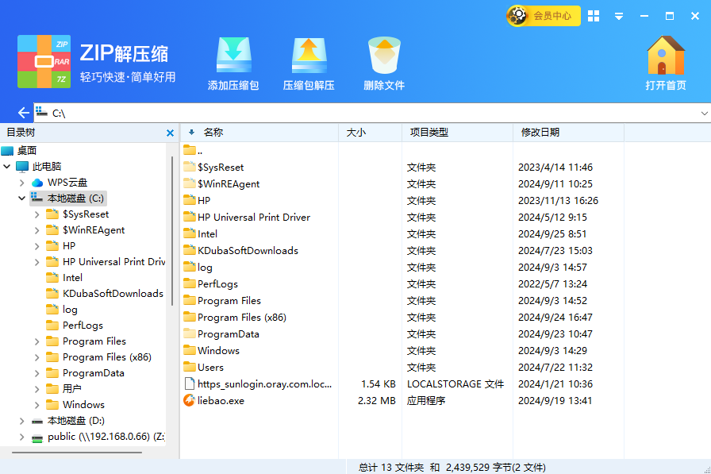This screenshot has height=474, width=711.
Task: Sort files by 修改日期 column header
Action: pos(540,133)
